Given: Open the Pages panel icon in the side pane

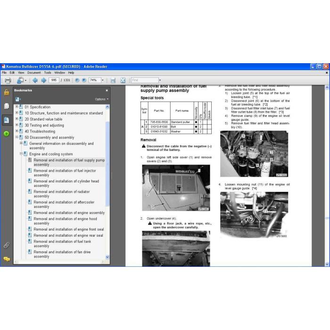Looking at the screenshot, I should (7, 106).
